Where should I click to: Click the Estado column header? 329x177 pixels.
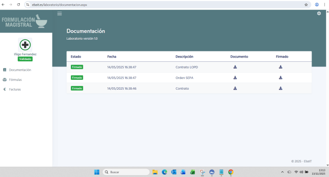pyautogui.click(x=76, y=57)
